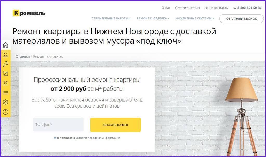Click the Оставить отзыв link
The image size is (266, 157).
[x=187, y=8]
